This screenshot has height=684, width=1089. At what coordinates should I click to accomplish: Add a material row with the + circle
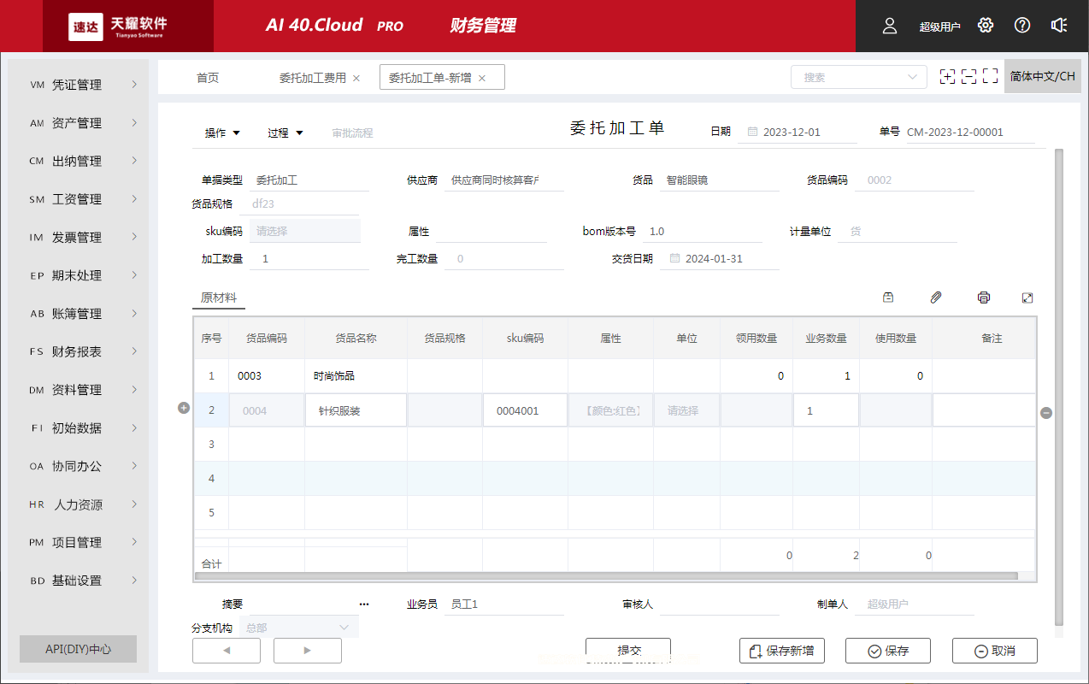click(x=183, y=409)
